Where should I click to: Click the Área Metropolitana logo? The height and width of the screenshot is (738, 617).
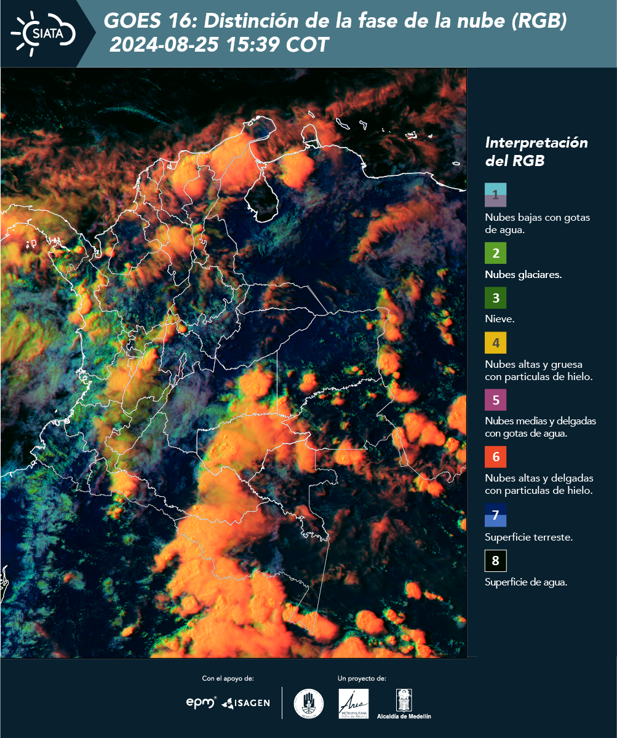[x=354, y=703]
